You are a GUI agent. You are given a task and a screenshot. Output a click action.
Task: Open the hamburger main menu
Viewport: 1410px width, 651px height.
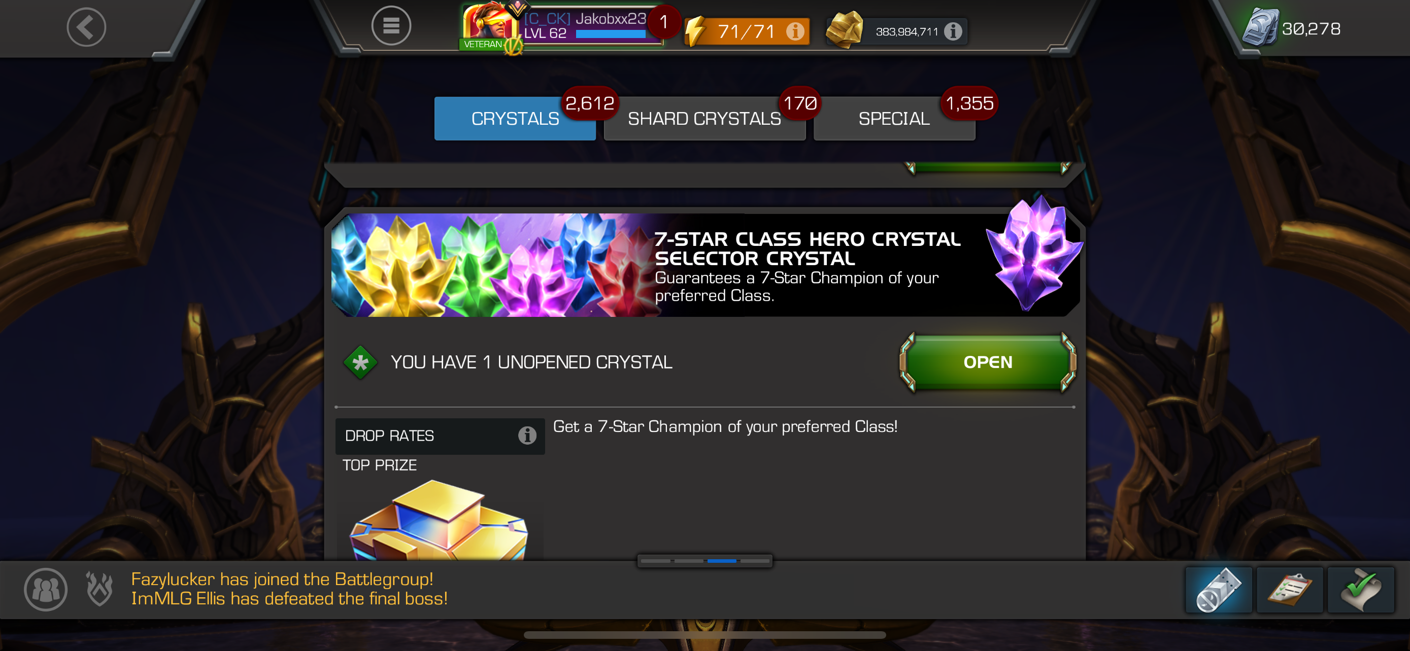[x=391, y=26]
